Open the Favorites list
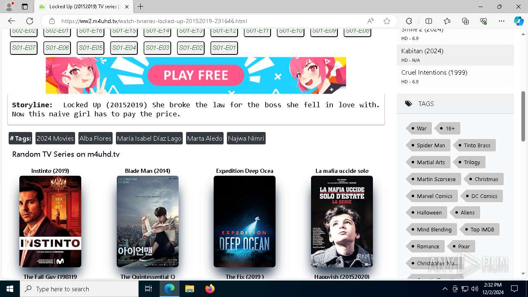 [x=447, y=21]
